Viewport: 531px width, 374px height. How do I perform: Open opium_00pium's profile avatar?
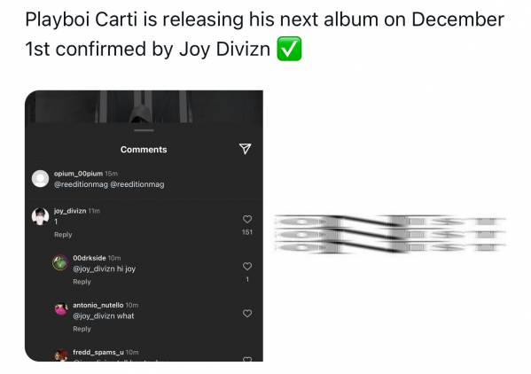pyautogui.click(x=40, y=178)
